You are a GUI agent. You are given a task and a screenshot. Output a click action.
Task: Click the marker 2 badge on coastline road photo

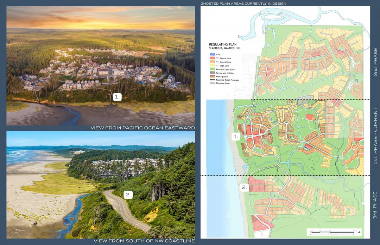[x=128, y=195]
